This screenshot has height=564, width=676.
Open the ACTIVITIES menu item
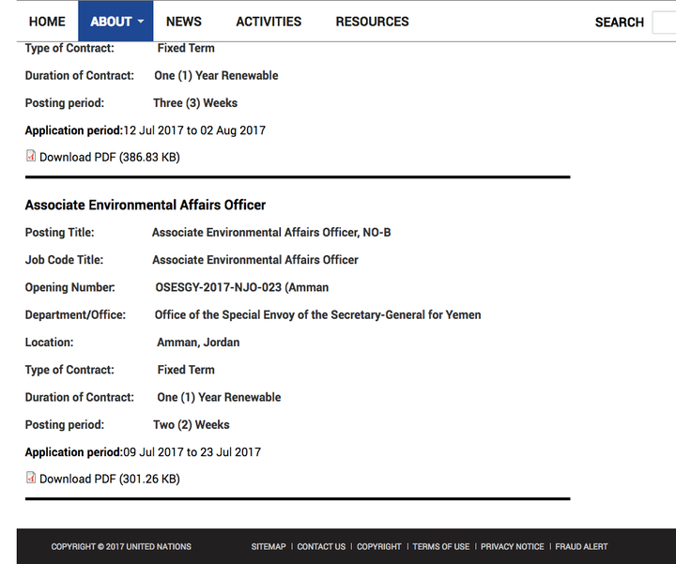(269, 22)
